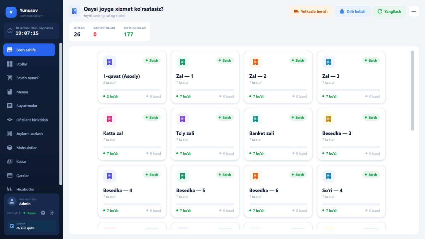This screenshot has width=425, height=239.
Task: Select the Katta zal card title
Action: click(113, 133)
